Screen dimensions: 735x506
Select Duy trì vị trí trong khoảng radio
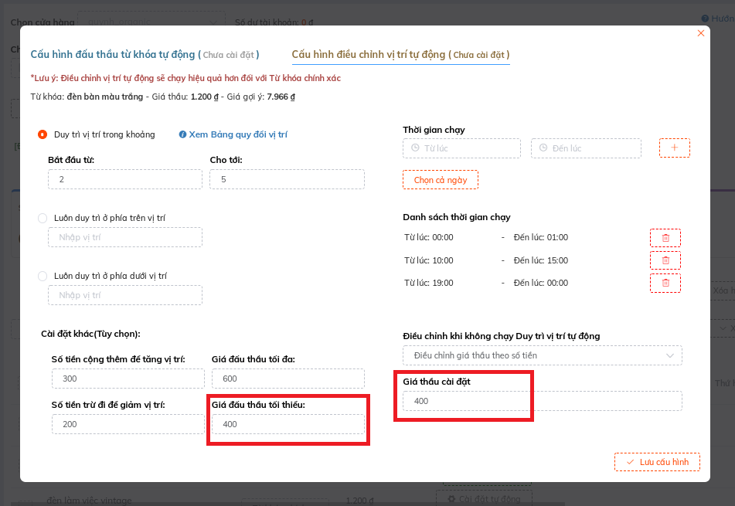pos(43,134)
